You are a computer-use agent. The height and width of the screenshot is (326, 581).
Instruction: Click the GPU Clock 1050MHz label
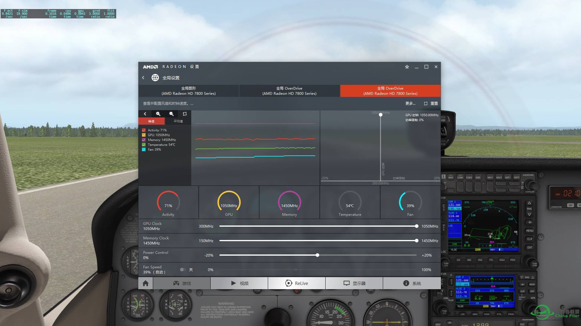(153, 226)
